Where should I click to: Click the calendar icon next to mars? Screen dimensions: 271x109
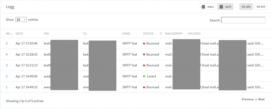click(x=204, y=7)
